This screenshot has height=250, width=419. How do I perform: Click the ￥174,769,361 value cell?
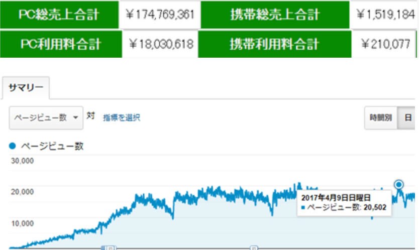(160, 15)
